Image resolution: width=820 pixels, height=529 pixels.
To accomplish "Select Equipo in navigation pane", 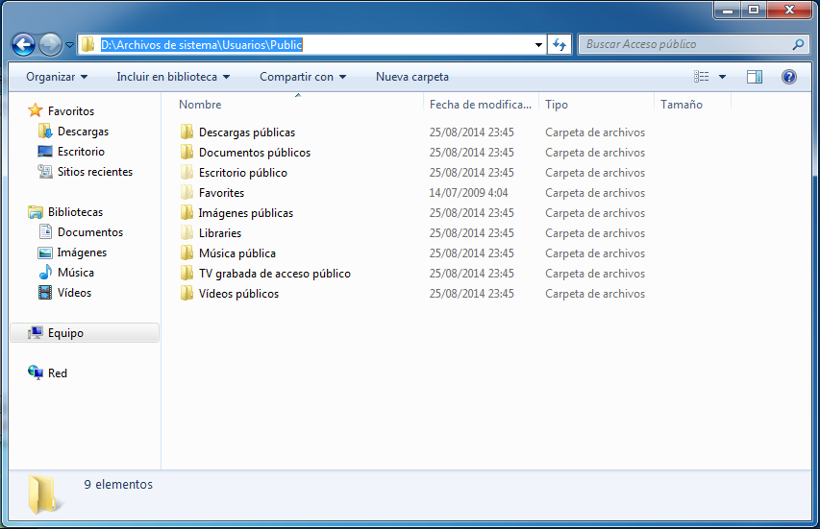I will pyautogui.click(x=85, y=332).
